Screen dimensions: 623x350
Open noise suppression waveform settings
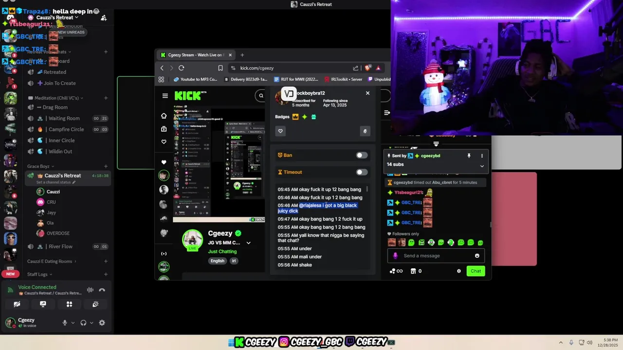click(90, 290)
